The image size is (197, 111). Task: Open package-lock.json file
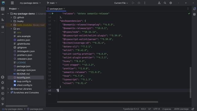tap(26, 70)
